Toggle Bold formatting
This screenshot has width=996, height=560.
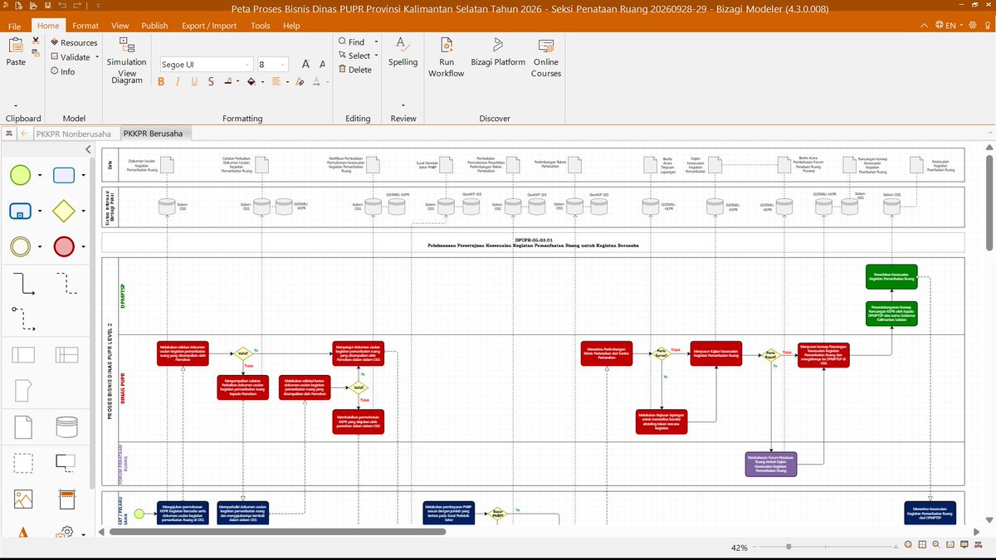point(161,81)
